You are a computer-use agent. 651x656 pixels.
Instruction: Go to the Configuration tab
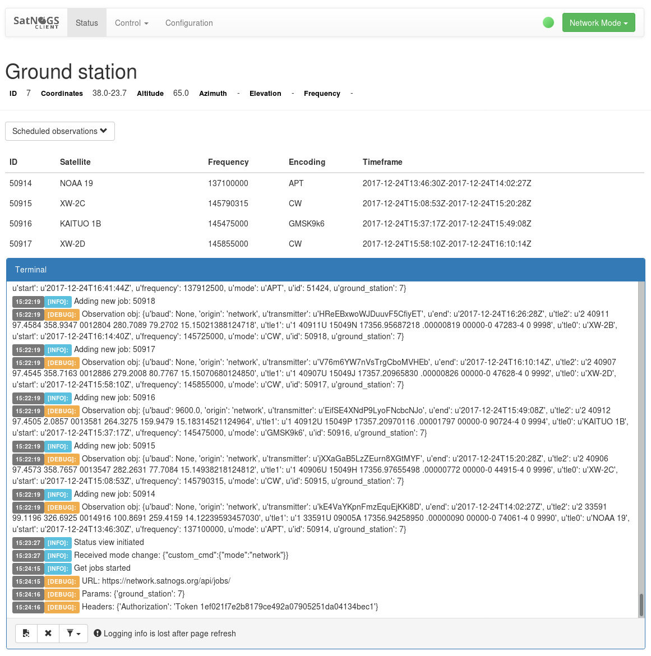[x=189, y=23]
